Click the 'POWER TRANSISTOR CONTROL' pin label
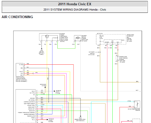The height and width of the screenshot is (123, 151). [27, 113]
